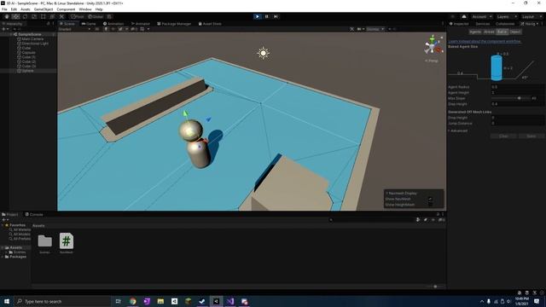
Task: Click the Play button
Action: pos(258,16)
